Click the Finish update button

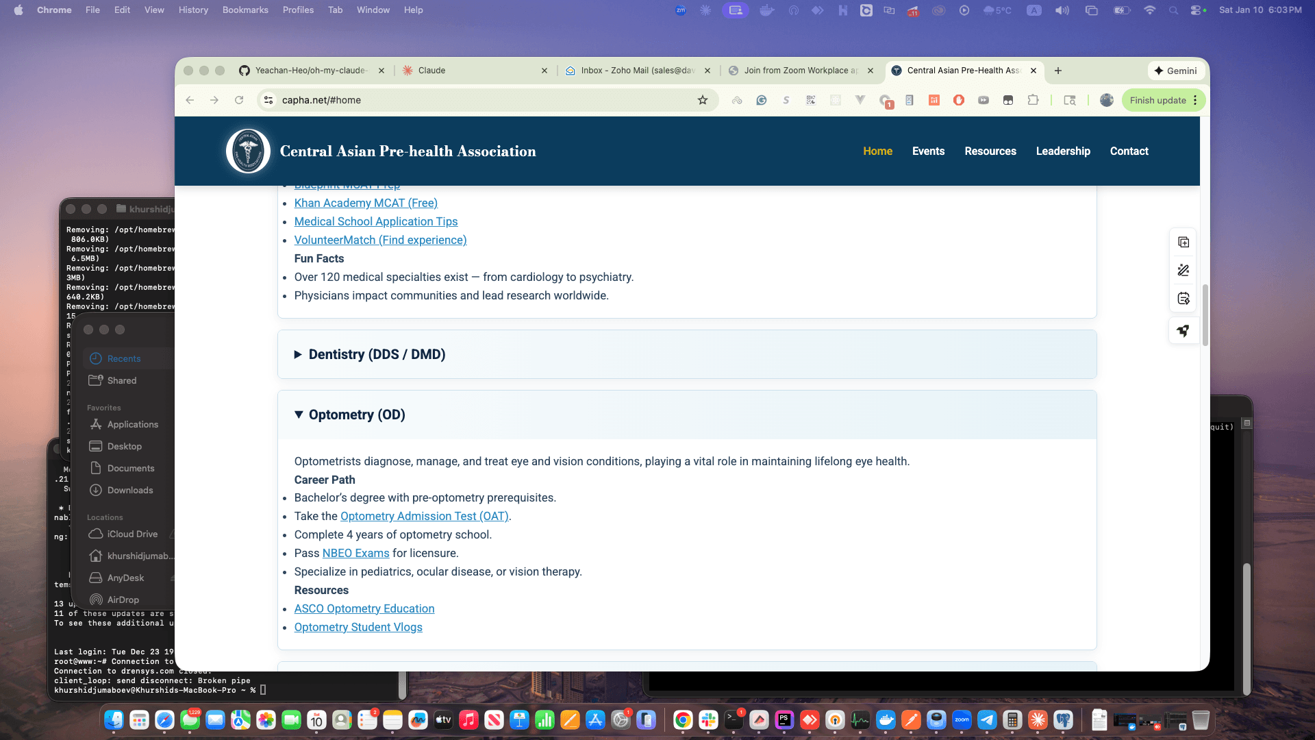[x=1158, y=100]
